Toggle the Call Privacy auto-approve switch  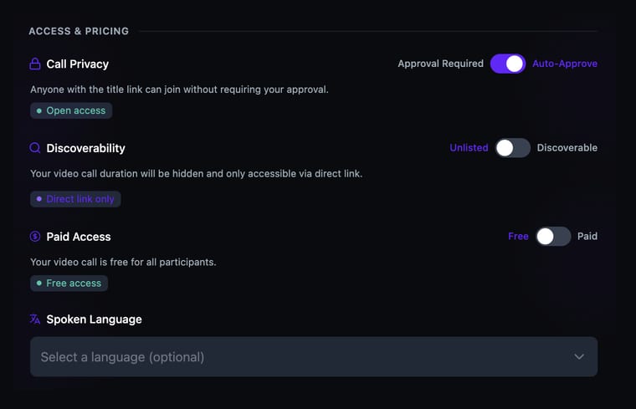(x=508, y=64)
